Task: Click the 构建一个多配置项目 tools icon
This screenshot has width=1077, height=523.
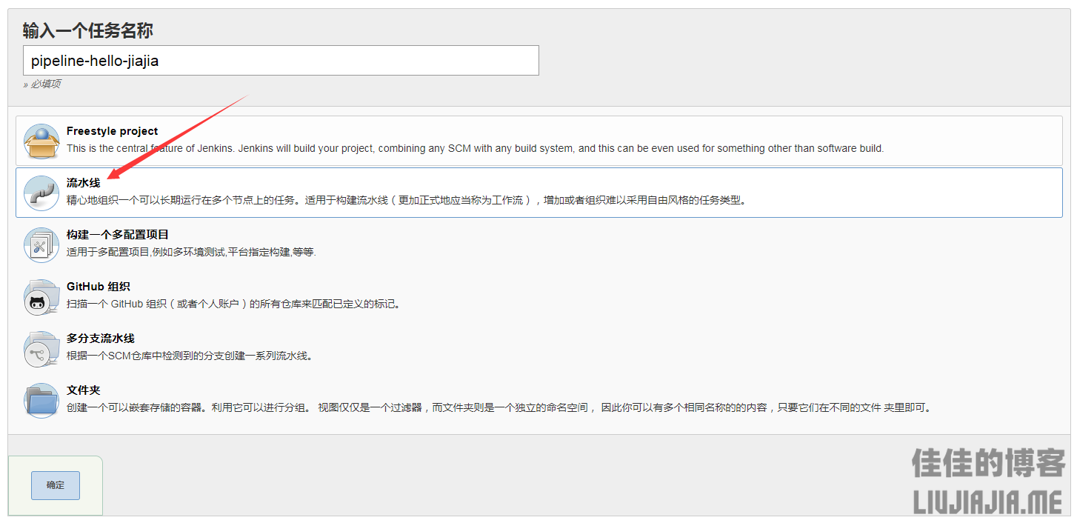Action: (x=41, y=244)
